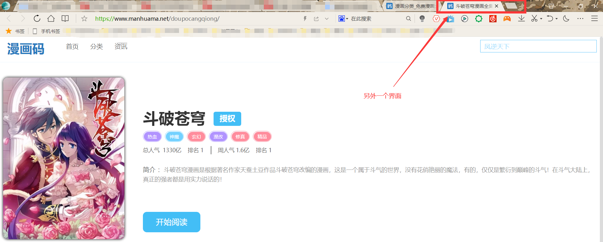
Task: Go back with the browser back arrow
Action: pos(9,19)
